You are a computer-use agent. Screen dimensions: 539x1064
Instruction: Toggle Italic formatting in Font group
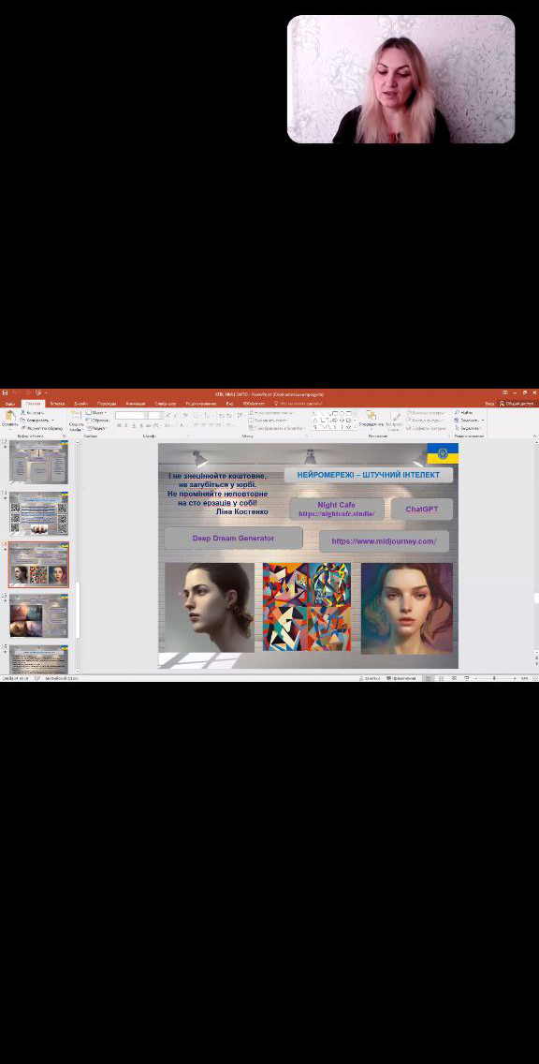click(125, 425)
